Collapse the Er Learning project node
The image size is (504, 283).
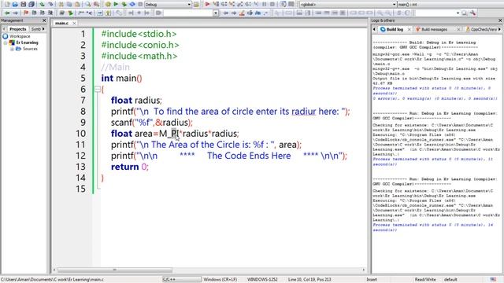(6, 42)
